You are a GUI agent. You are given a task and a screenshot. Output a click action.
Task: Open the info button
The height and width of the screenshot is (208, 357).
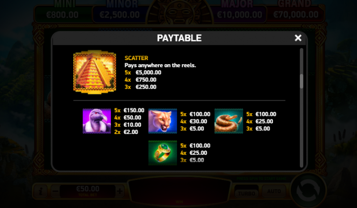coord(41,191)
